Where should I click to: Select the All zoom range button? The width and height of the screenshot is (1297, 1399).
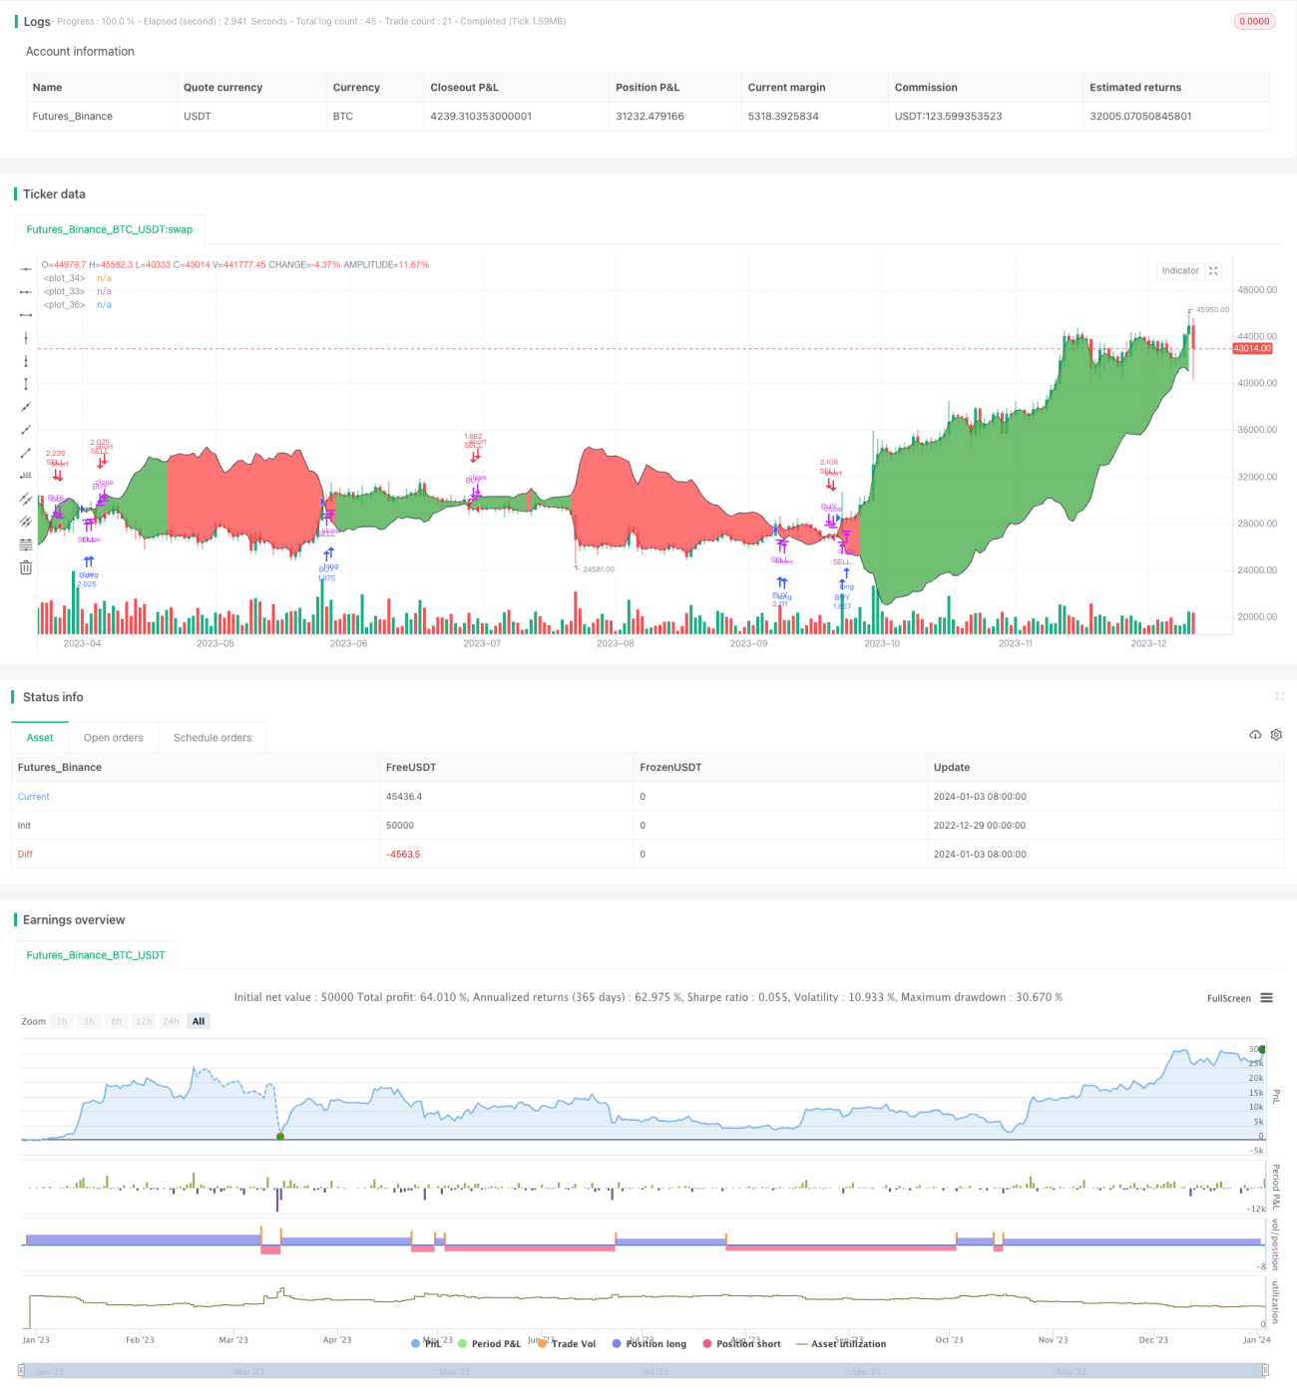199,1021
